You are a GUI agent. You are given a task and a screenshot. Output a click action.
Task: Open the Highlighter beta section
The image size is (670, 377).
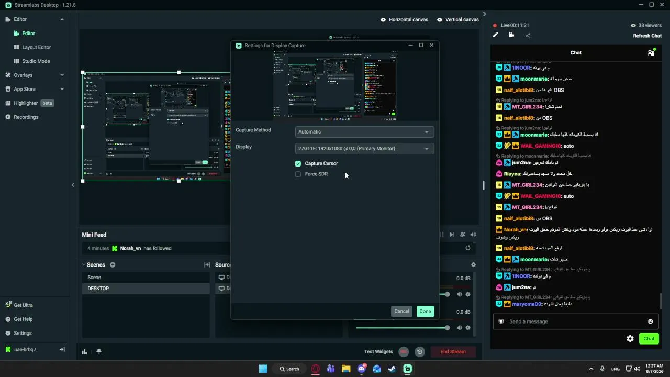pos(29,103)
